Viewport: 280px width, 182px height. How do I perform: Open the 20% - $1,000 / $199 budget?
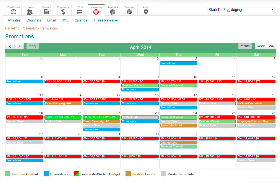(x=63, y=81)
